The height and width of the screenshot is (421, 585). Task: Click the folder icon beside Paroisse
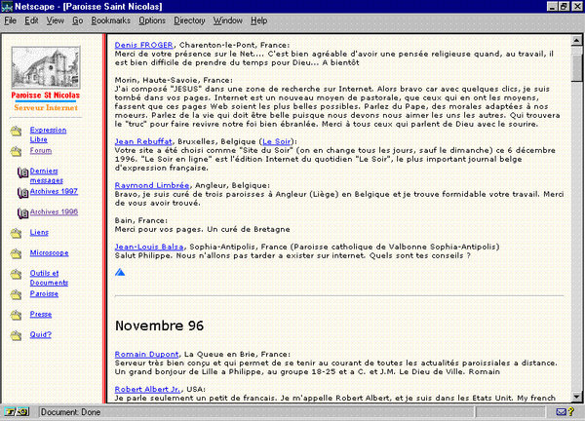(x=16, y=294)
